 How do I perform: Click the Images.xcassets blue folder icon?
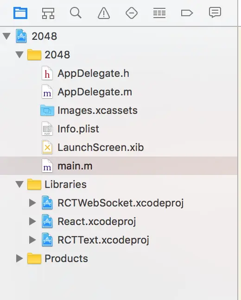click(47, 110)
